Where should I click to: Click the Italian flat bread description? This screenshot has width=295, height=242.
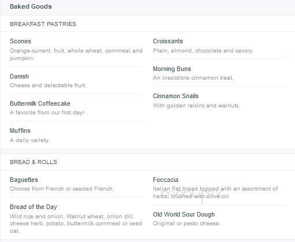pyautogui.click(x=215, y=192)
